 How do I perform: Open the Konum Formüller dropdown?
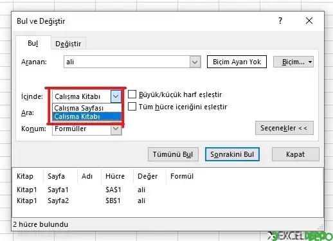[x=116, y=129]
